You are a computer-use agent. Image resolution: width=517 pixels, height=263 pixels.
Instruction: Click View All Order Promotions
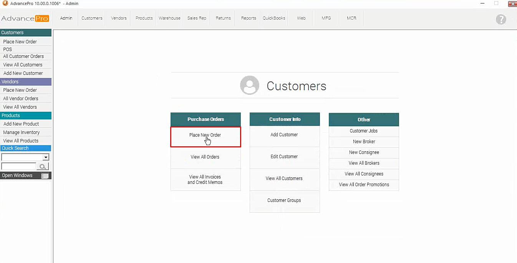[x=364, y=185]
